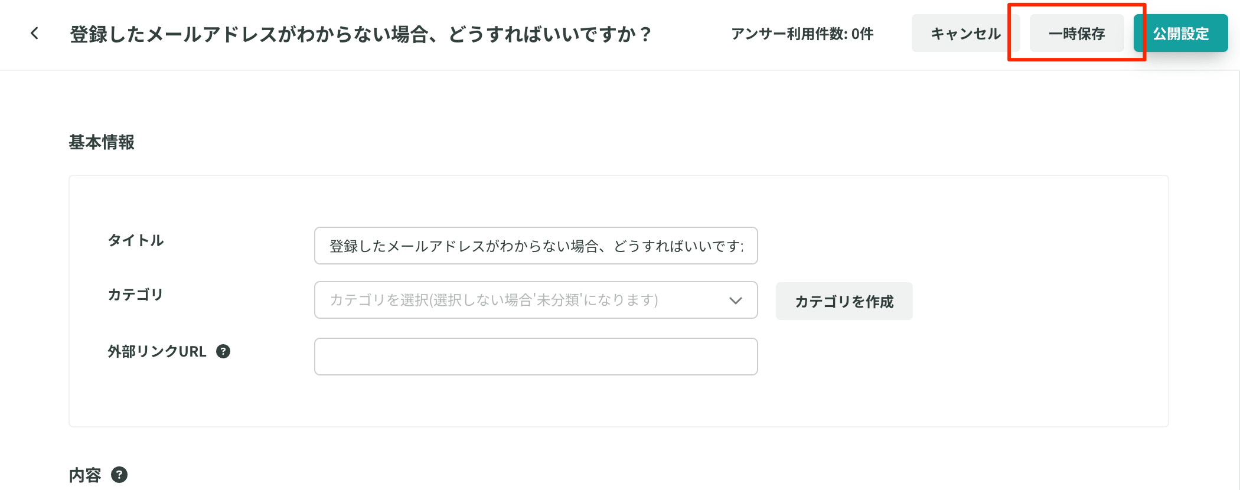This screenshot has height=490, width=1240.
Task: Click the help icon beside 内容 heading
Action: pyautogui.click(x=119, y=475)
